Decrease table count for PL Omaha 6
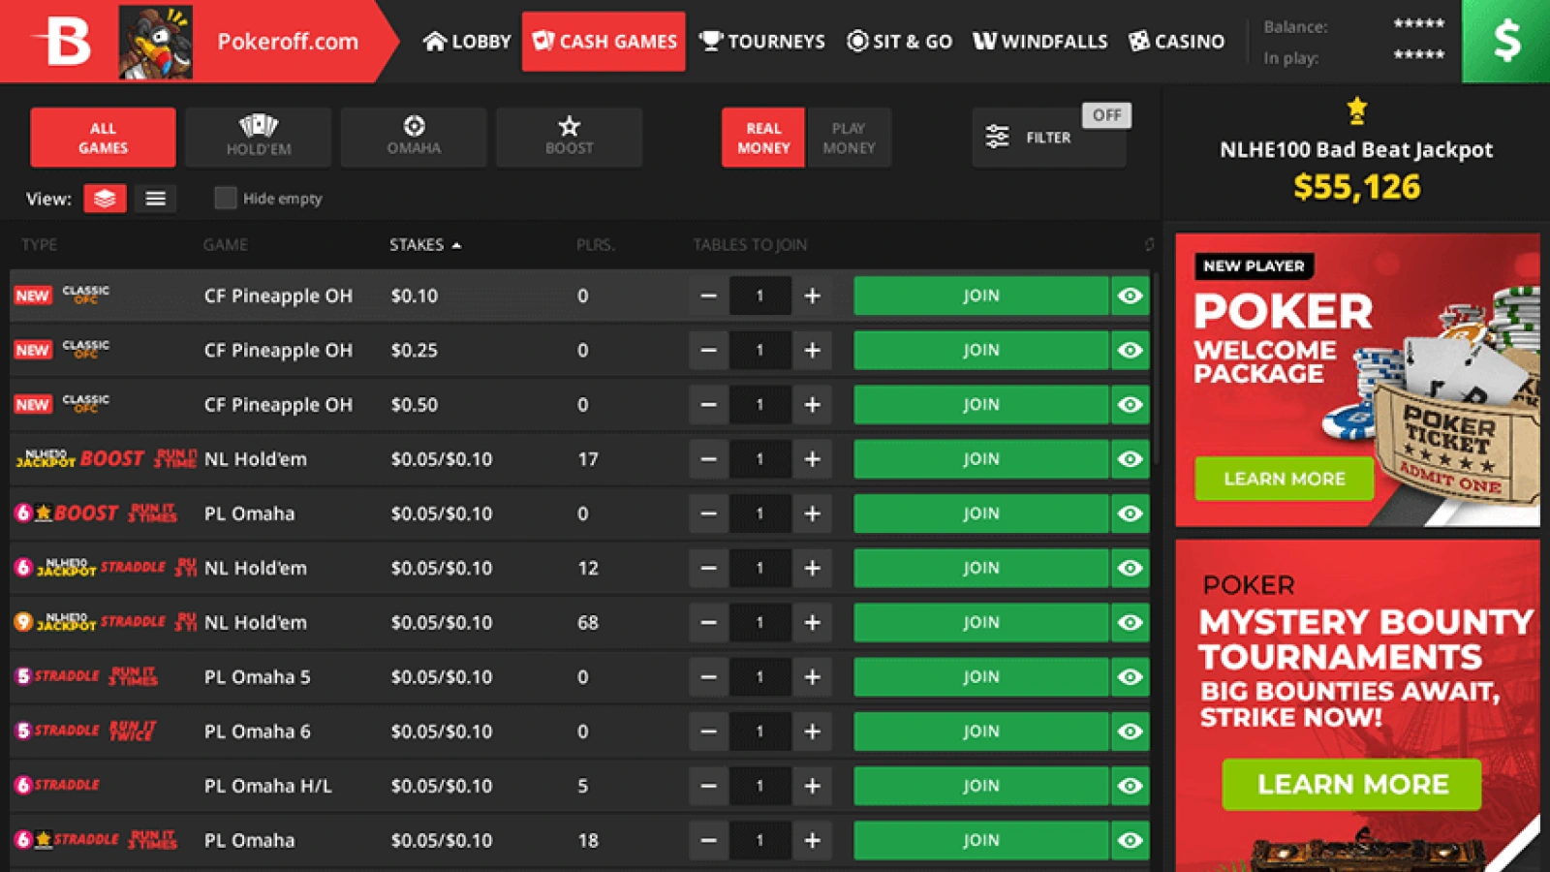Viewport: 1550px width, 872px height. click(x=709, y=732)
